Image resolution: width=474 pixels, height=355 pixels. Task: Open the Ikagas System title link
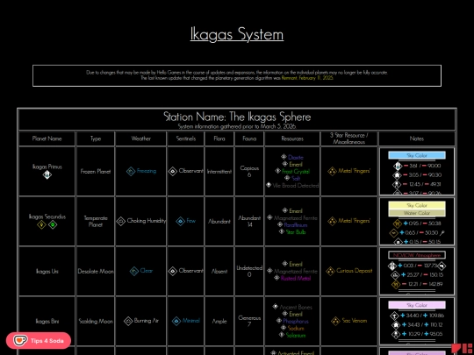tap(237, 34)
